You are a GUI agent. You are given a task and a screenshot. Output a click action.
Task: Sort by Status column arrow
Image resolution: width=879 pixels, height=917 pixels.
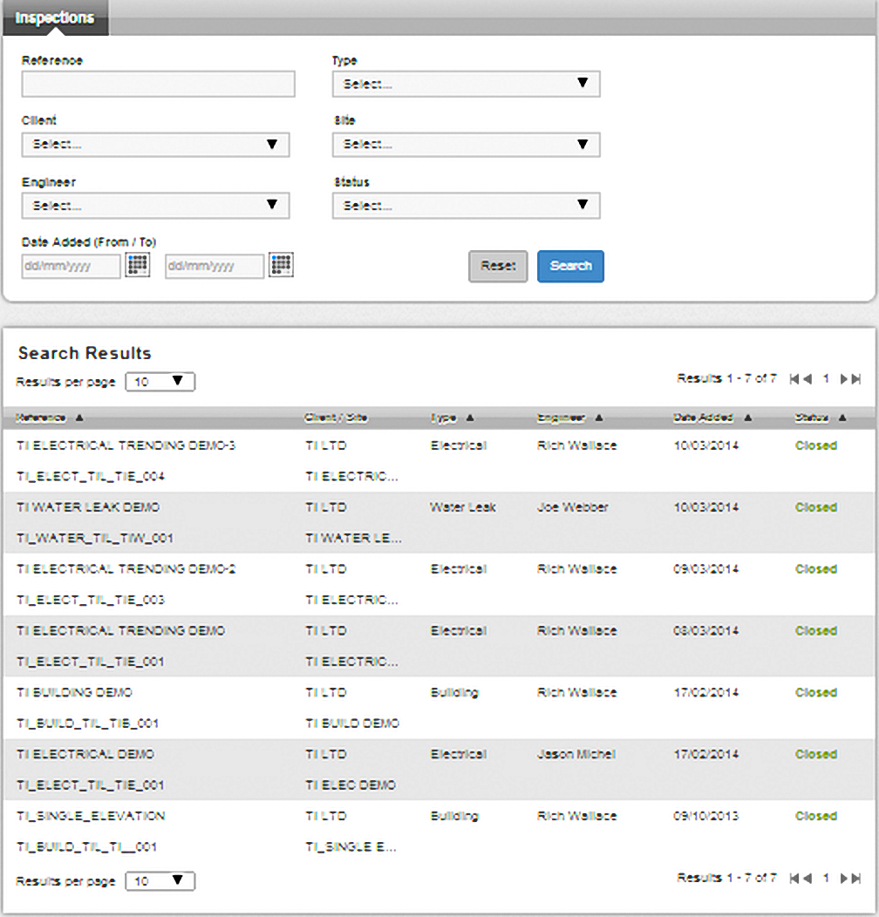click(842, 418)
